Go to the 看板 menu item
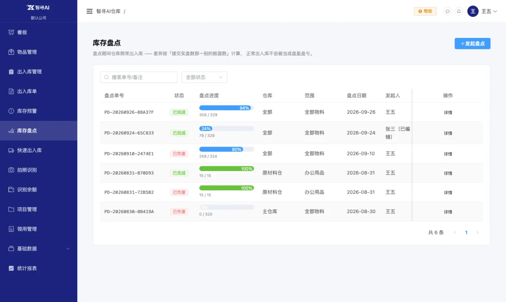The image size is (506, 302). pos(38,32)
